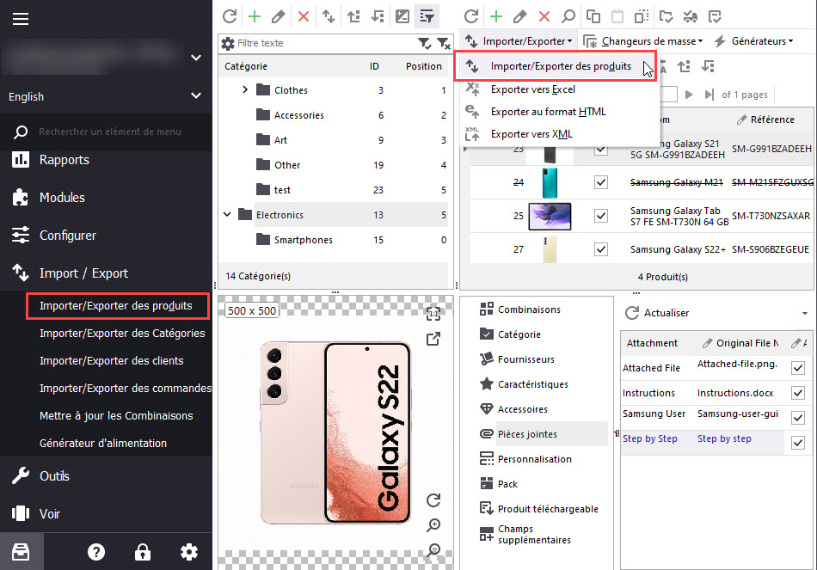Open the help question mark icon

[96, 552]
